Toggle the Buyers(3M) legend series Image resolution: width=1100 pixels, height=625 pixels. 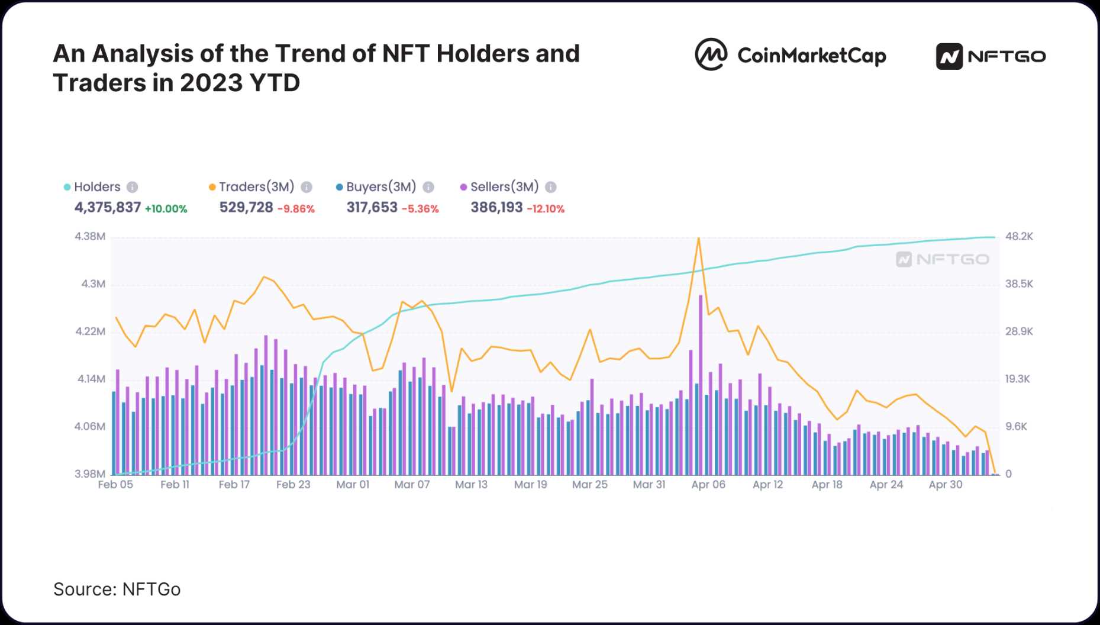click(x=381, y=187)
